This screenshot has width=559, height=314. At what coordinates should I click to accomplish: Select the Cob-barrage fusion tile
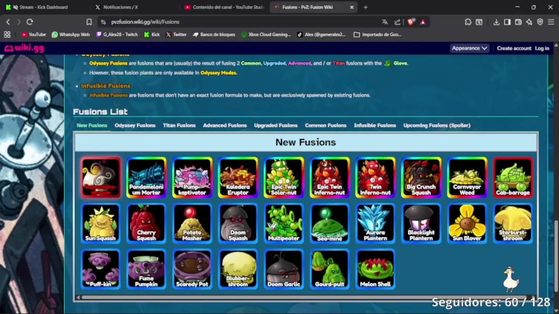[513, 177]
